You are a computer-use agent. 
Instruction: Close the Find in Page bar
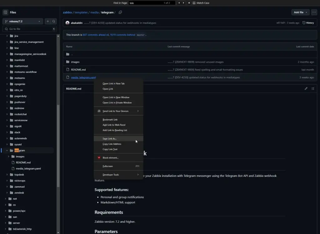tap(189, 3)
